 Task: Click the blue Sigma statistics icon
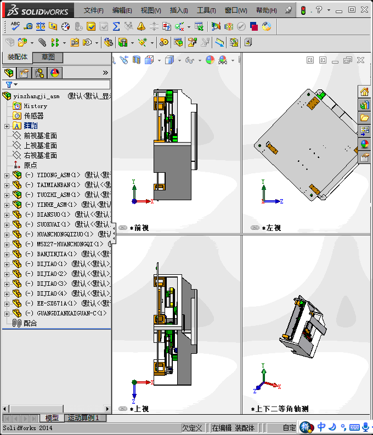pyautogui.click(x=116, y=26)
